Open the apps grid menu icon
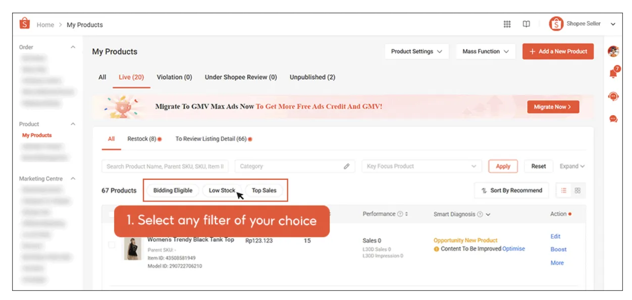The image size is (632, 300). pos(507,24)
